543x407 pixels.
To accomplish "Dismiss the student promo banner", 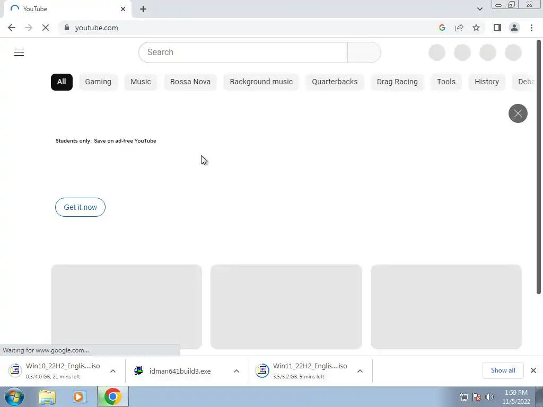I will click(x=518, y=113).
